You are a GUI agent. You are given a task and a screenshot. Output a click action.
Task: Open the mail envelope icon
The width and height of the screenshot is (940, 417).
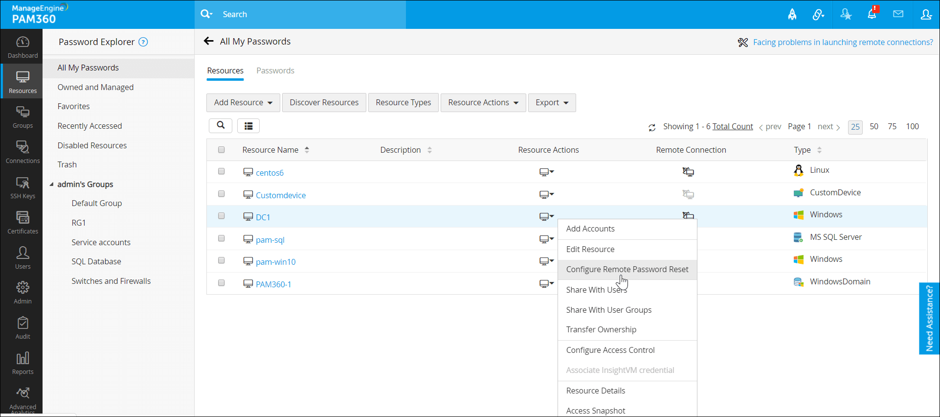898,14
